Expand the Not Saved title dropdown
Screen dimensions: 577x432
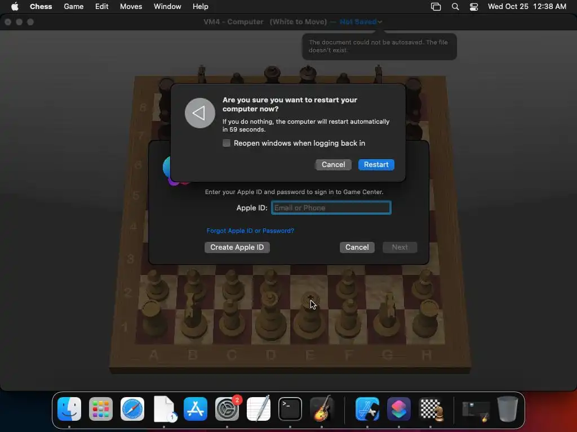361,22
